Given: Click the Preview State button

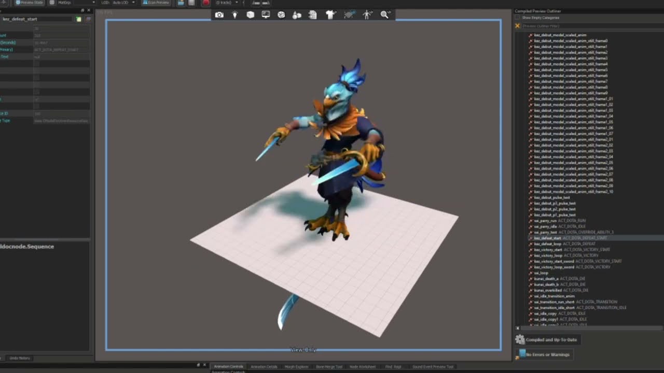Looking at the screenshot, I should coord(29,3).
